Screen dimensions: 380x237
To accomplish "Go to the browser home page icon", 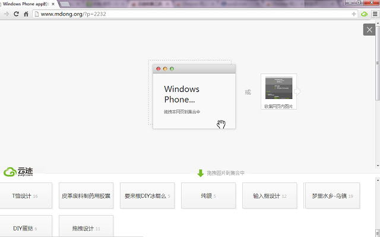I will [x=26, y=14].
